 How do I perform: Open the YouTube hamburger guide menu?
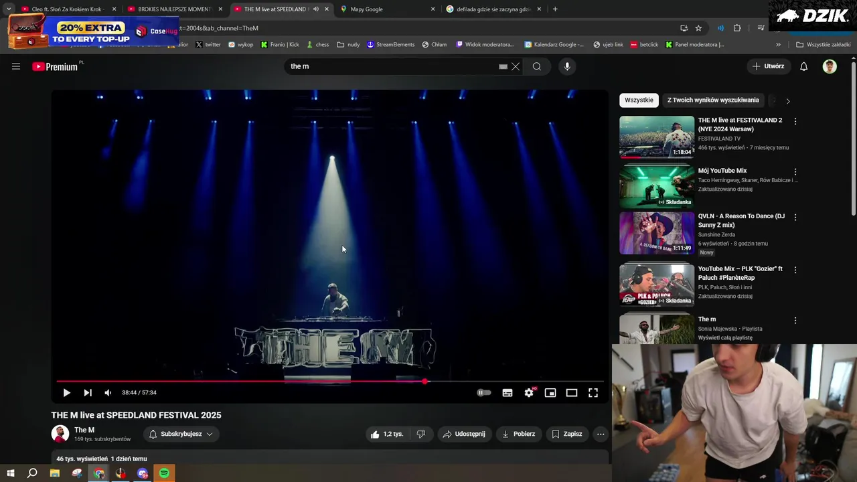16,66
